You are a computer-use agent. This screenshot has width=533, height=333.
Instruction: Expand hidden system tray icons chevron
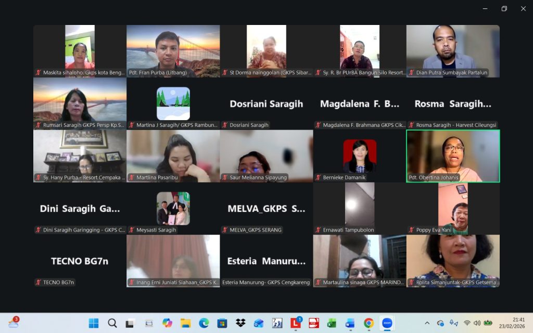[427, 323]
